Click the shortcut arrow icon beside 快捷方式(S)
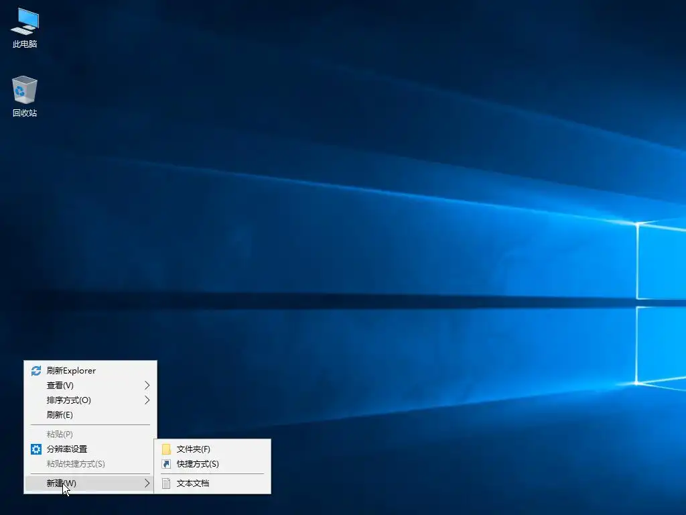Viewport: 686px width, 515px height. coord(166,464)
